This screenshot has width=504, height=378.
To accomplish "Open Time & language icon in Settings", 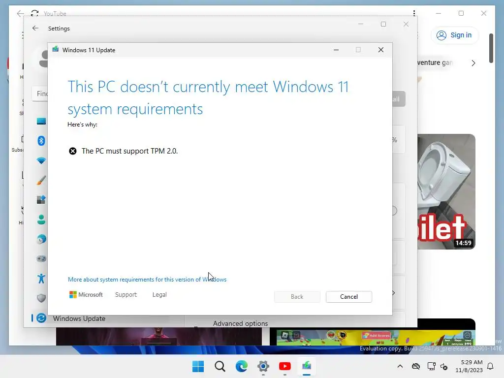I will point(41,239).
